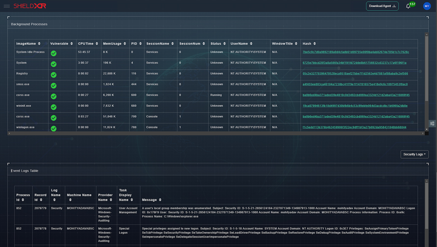Sort processes by ImageName column

(39, 44)
